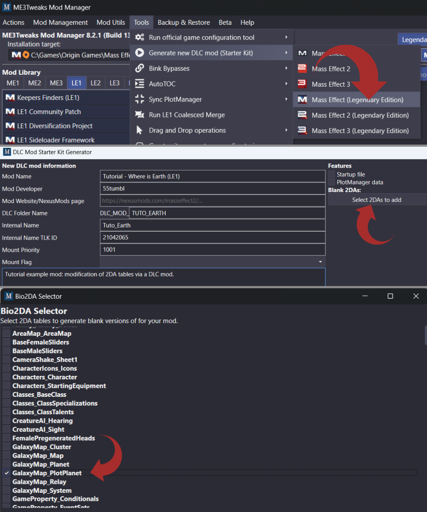Click the Run LE1 Coalesced Merge icon
Viewport: 427px width, 512px height.
pos(140,115)
